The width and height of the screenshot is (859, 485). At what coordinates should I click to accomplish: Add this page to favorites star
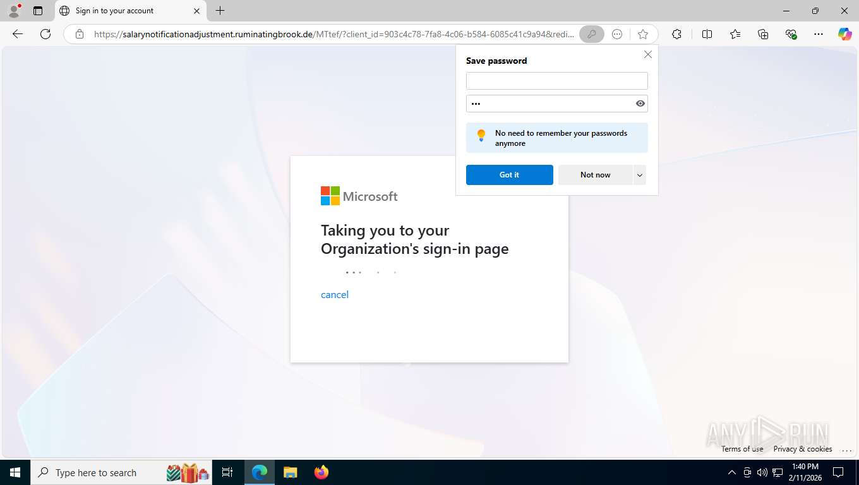643,34
